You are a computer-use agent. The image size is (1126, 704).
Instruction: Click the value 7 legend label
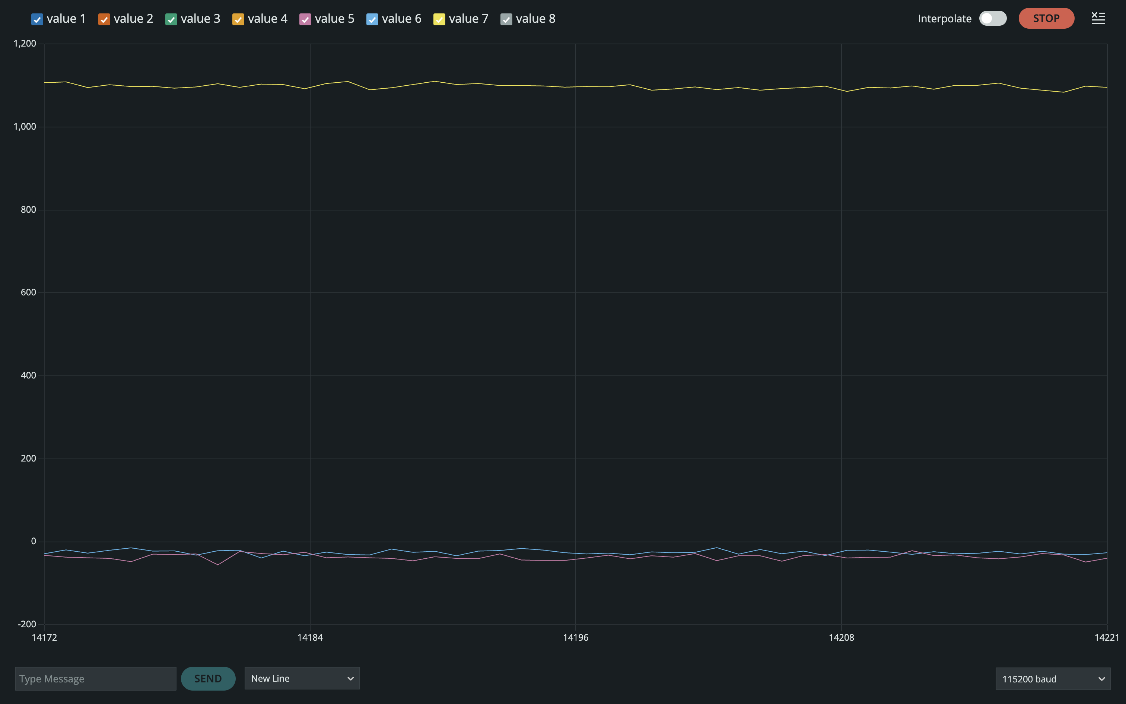pos(468,19)
